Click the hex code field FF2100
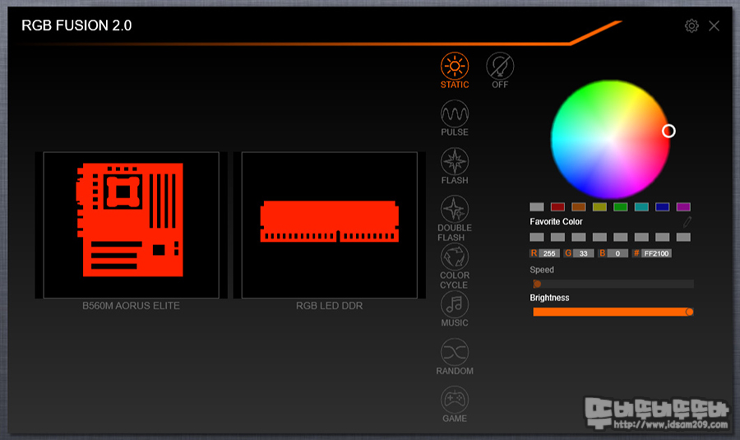Screen dimensions: 740x440 coord(656,253)
